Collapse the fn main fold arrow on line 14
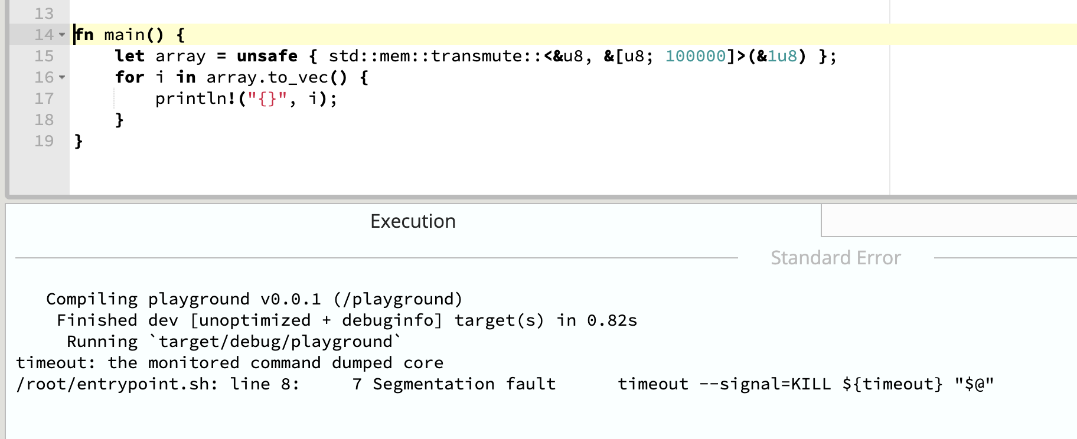Screen dimensions: 1077x439 [x=62, y=35]
